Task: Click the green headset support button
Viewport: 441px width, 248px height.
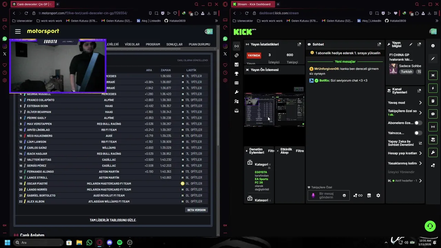Action: pos(430,226)
